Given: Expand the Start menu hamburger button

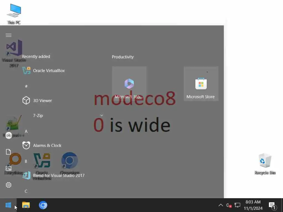Looking at the screenshot, I should [x=9, y=35].
